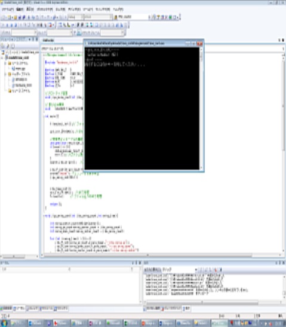Click the Output panel horizontal scrollbar

click(214, 302)
